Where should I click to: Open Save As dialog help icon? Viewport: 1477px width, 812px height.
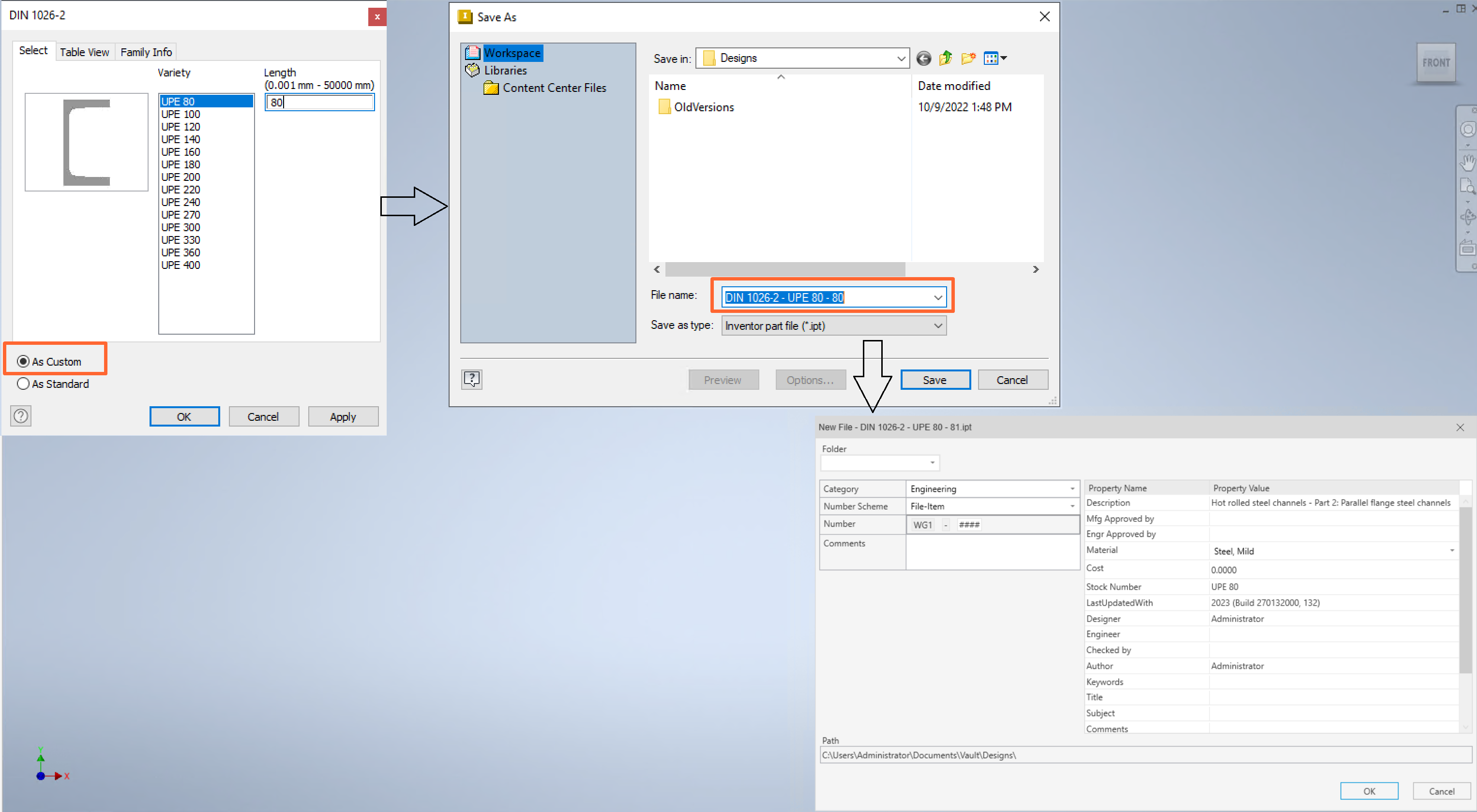[x=471, y=379]
